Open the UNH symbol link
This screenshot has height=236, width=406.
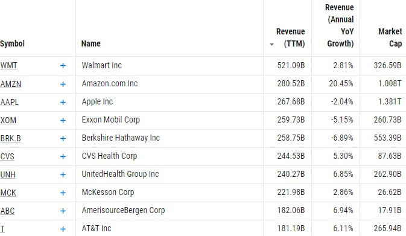(8, 175)
